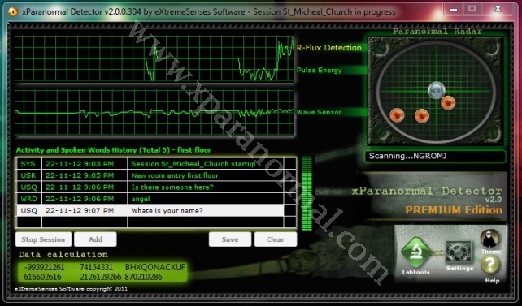Click the Scanning...NGROMJ status field

click(x=436, y=156)
